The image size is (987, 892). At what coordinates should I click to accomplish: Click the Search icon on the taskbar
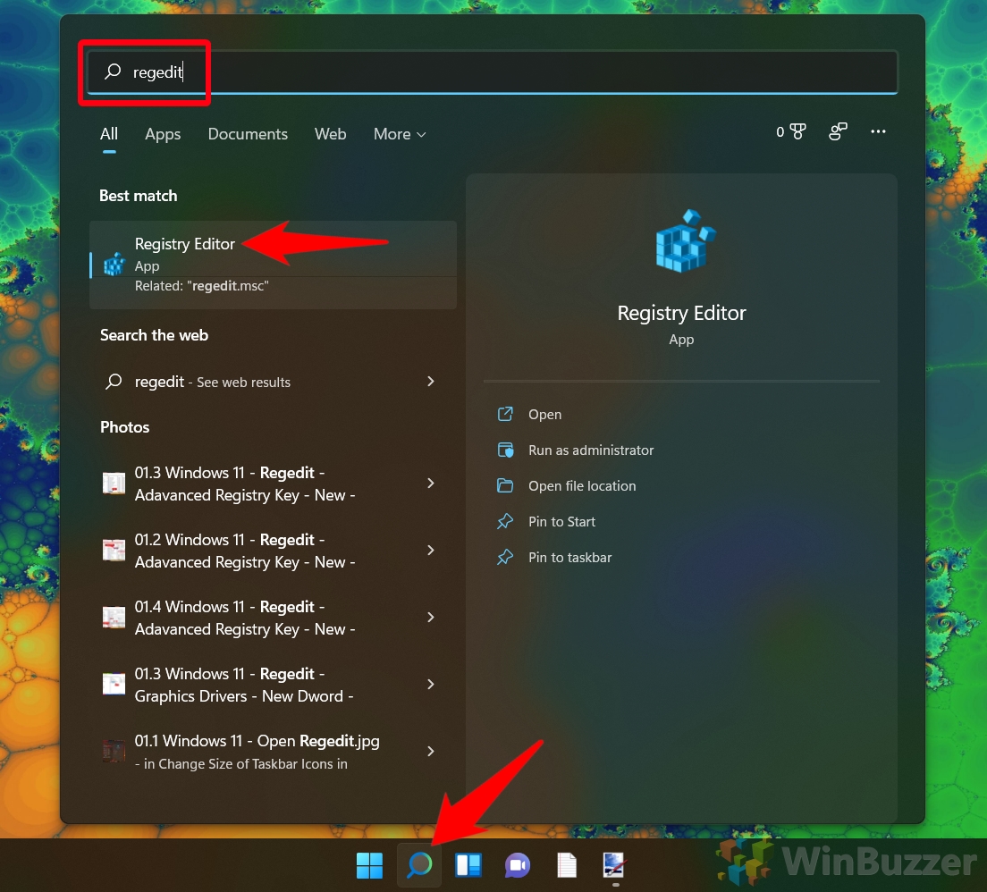(419, 865)
